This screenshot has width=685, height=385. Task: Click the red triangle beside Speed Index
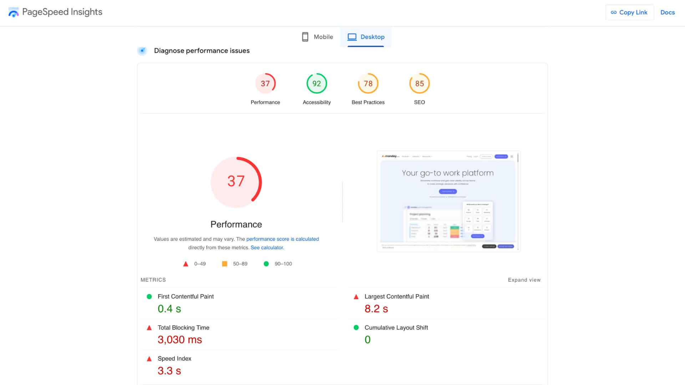point(149,359)
